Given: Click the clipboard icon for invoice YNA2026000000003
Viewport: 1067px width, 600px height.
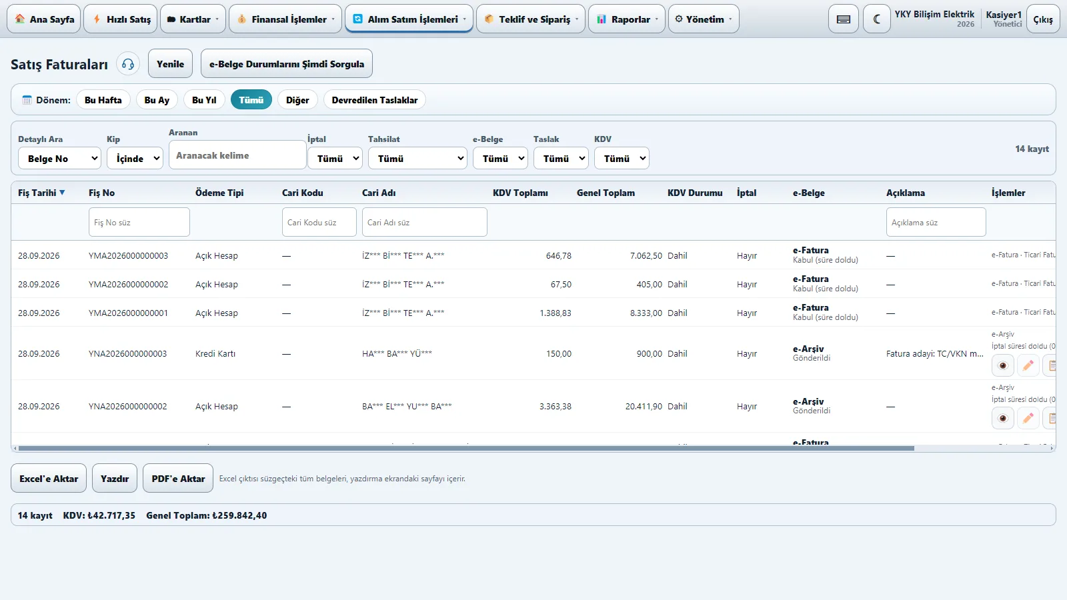Looking at the screenshot, I should tap(1050, 365).
